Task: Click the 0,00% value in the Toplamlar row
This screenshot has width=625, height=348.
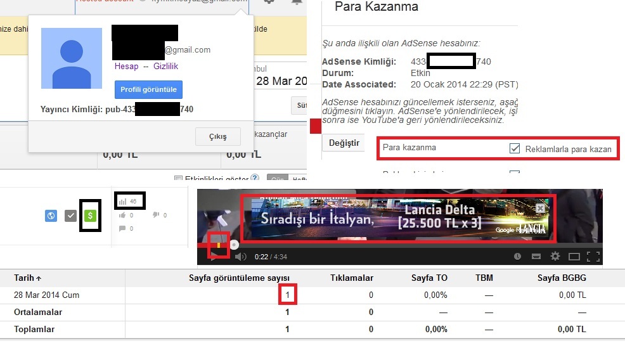Action: tap(436, 329)
